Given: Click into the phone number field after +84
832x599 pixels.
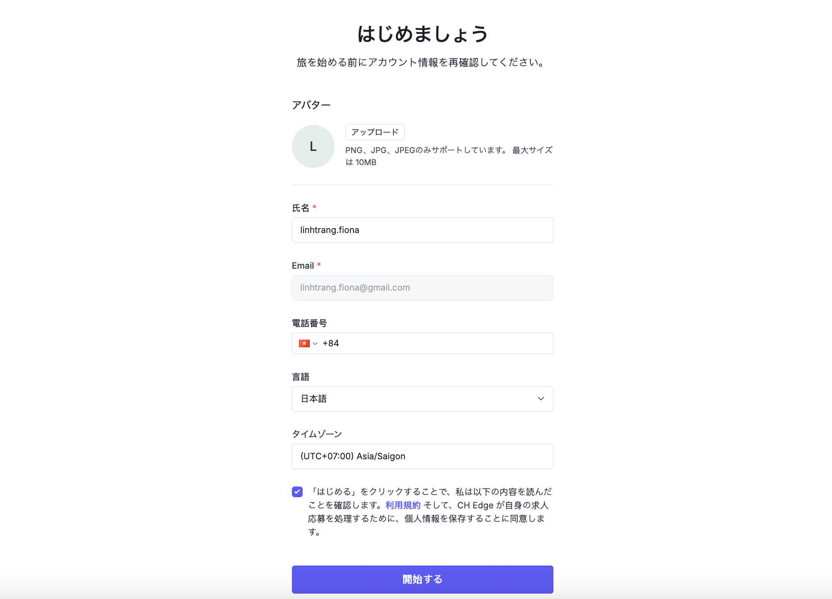Looking at the screenshot, I should (444, 343).
